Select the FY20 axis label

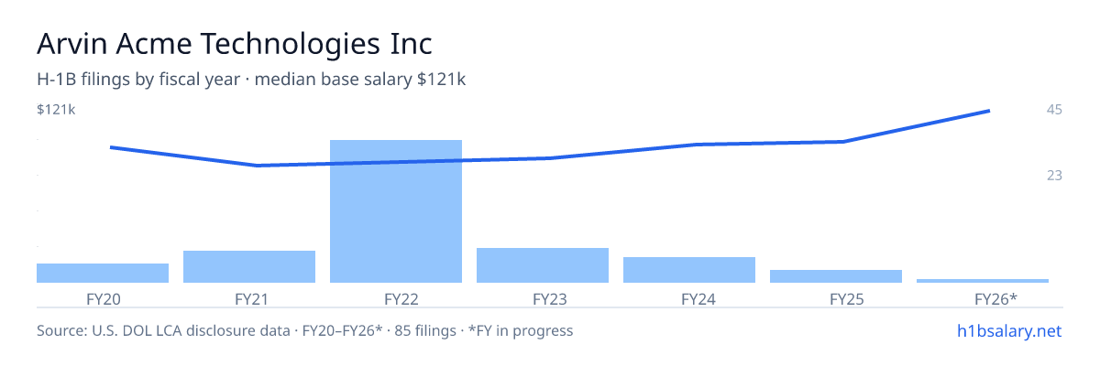pyautogui.click(x=103, y=298)
